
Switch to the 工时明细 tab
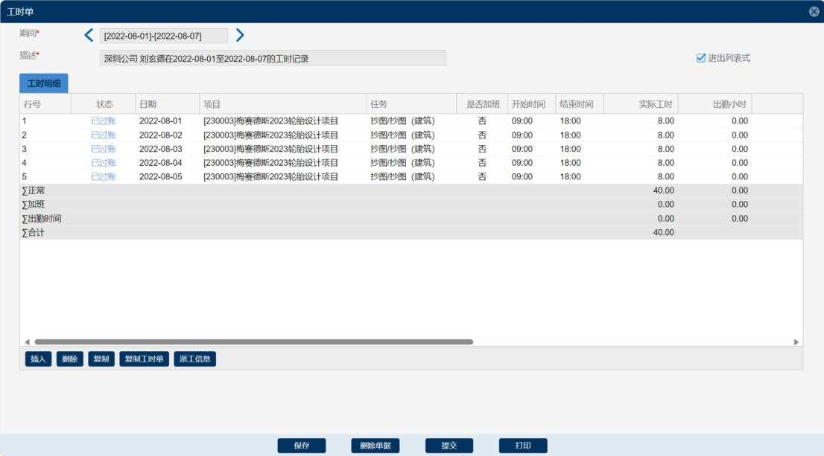[44, 83]
